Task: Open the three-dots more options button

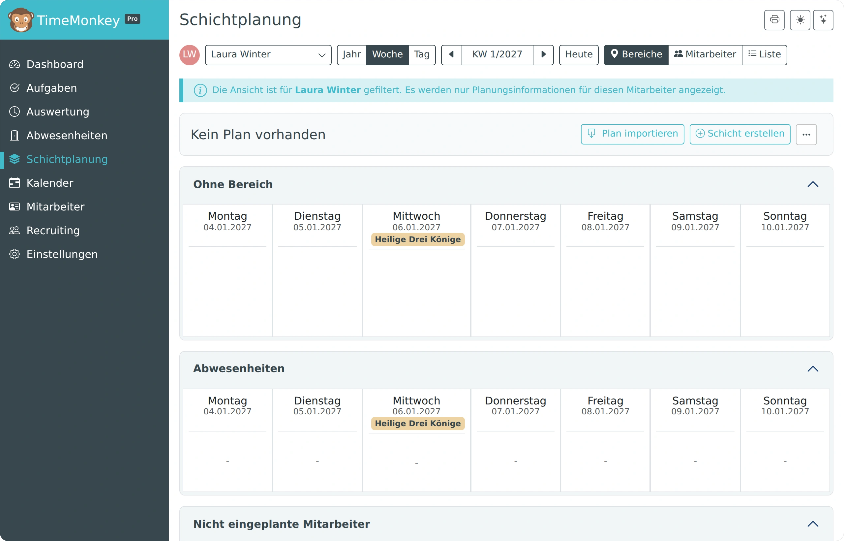Action: pos(806,134)
